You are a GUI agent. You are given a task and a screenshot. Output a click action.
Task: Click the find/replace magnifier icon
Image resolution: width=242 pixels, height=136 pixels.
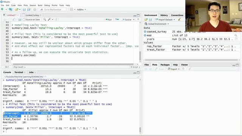coord(45,19)
